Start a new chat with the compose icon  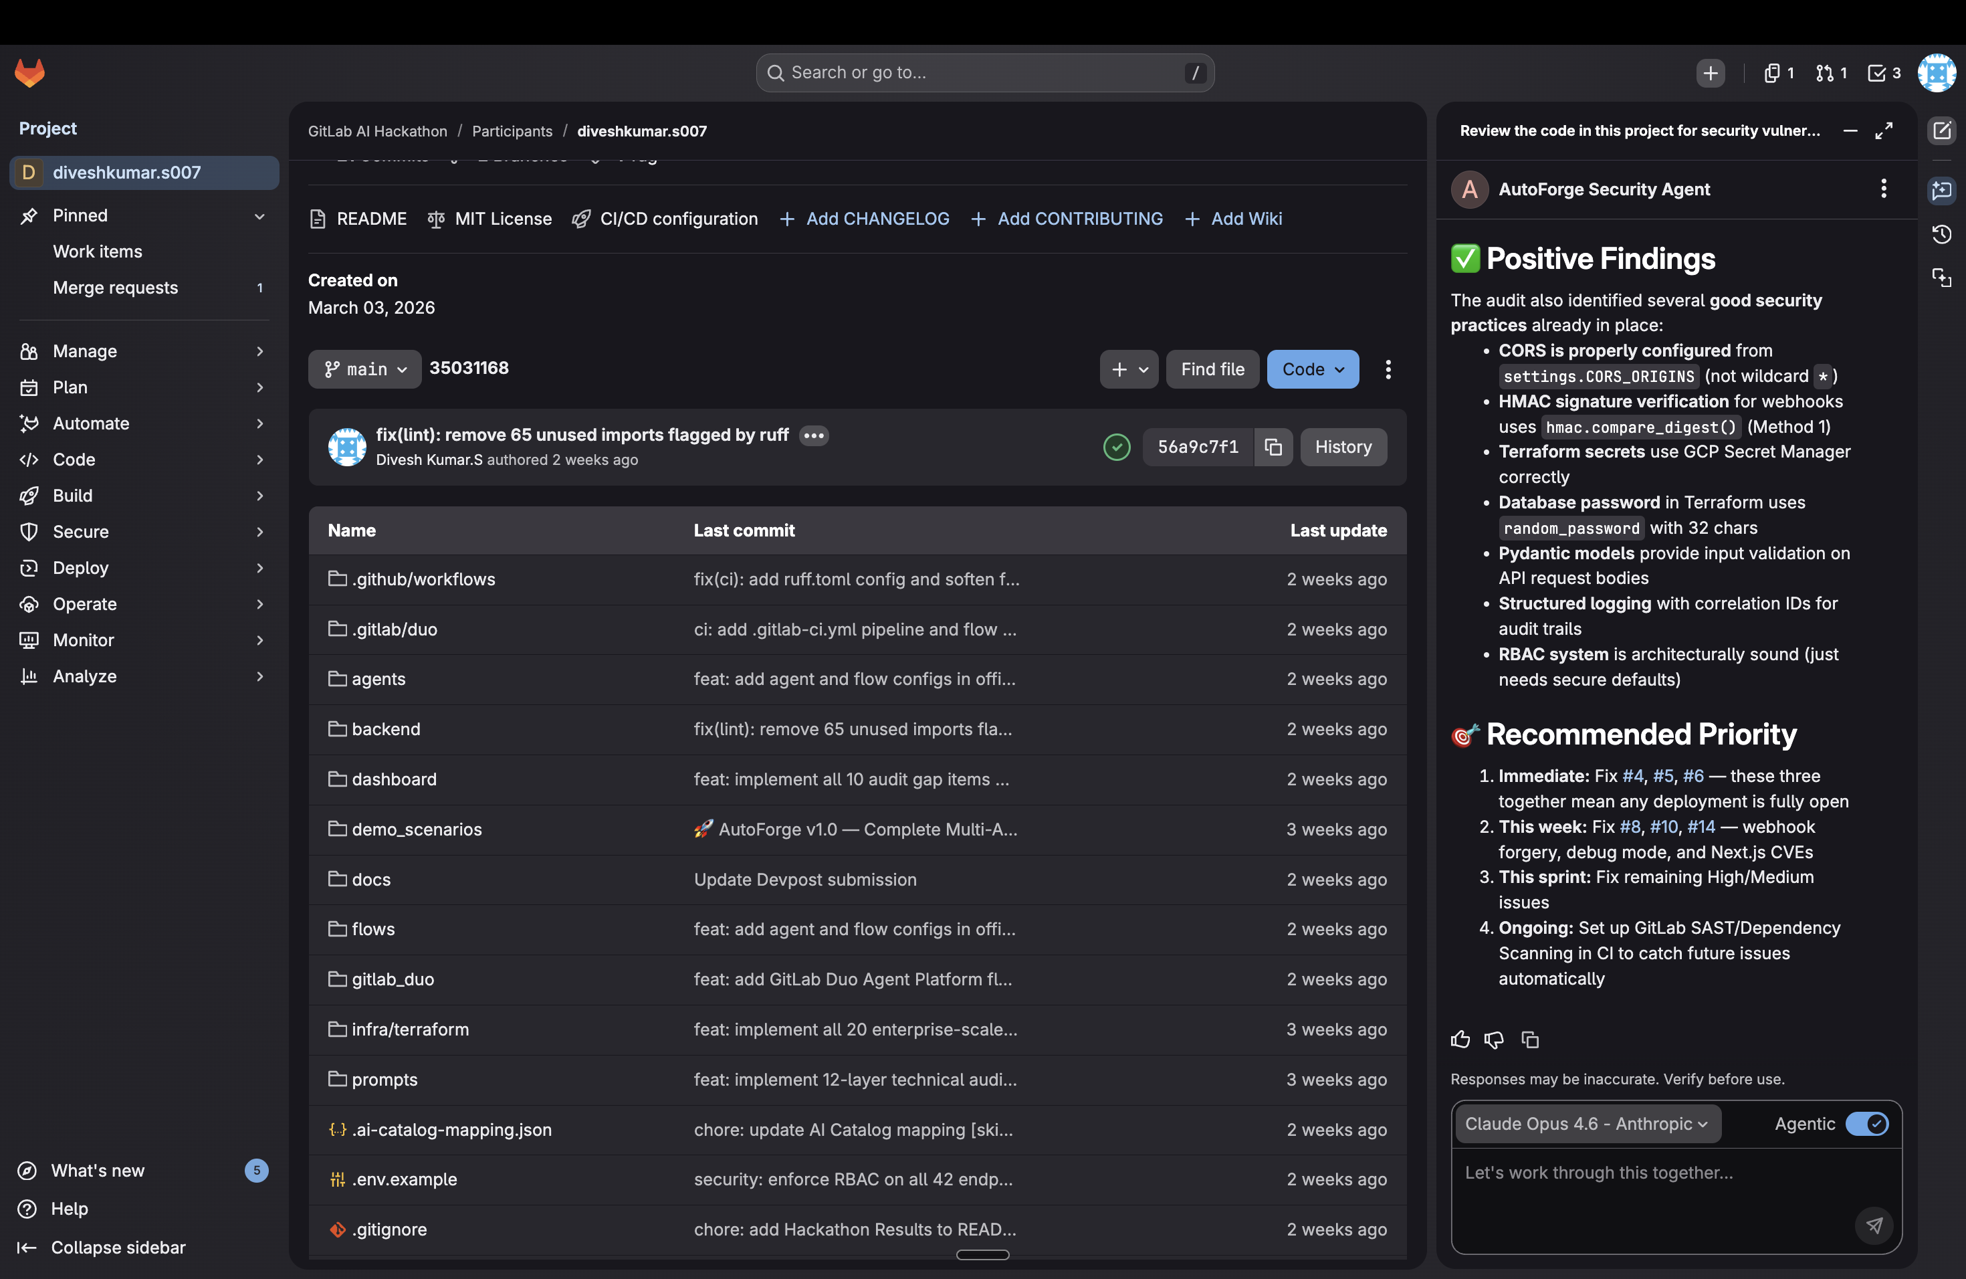coord(1941,130)
